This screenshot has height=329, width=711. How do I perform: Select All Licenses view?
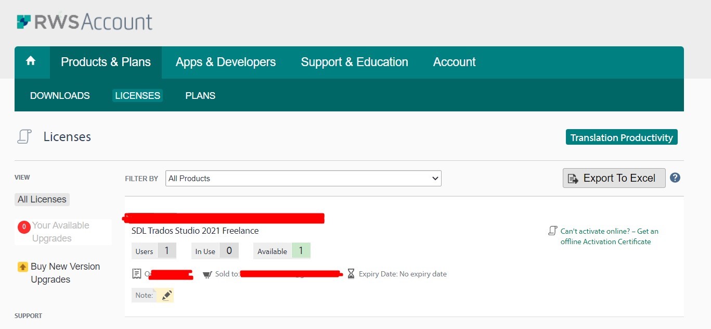pos(42,199)
